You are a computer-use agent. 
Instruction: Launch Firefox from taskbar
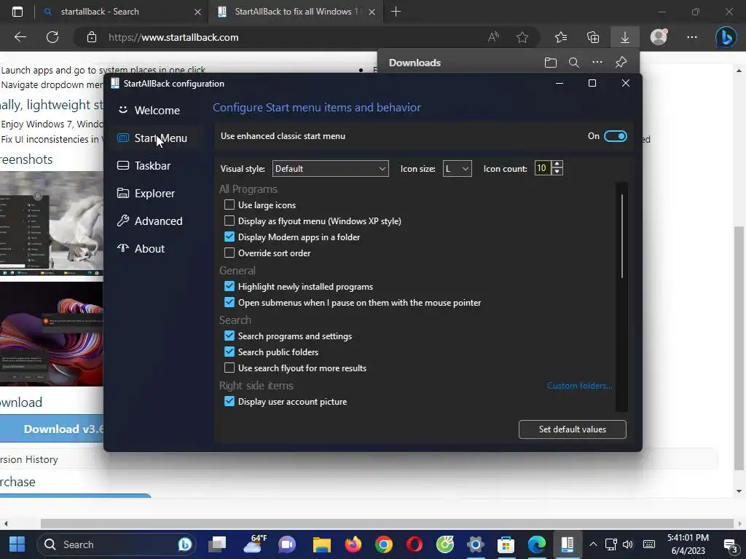(x=353, y=544)
